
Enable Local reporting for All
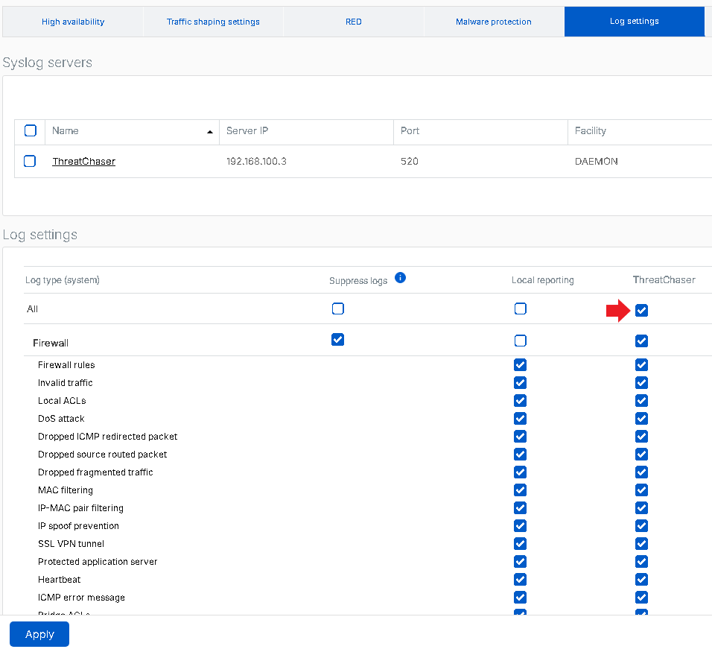click(x=521, y=308)
